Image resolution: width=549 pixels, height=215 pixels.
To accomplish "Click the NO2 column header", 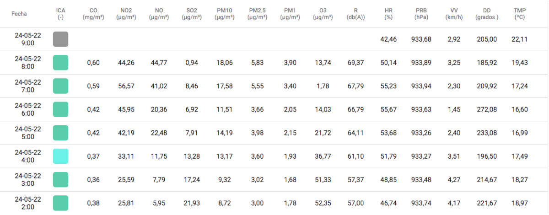I will (126, 14).
